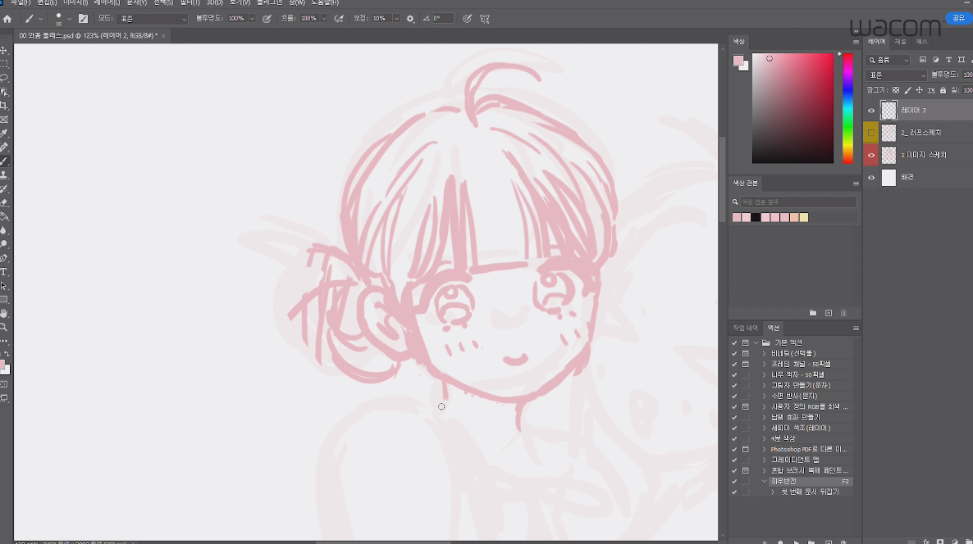Open layer blend mode 표준 dropdown
This screenshot has height=544, width=973.
pos(896,75)
